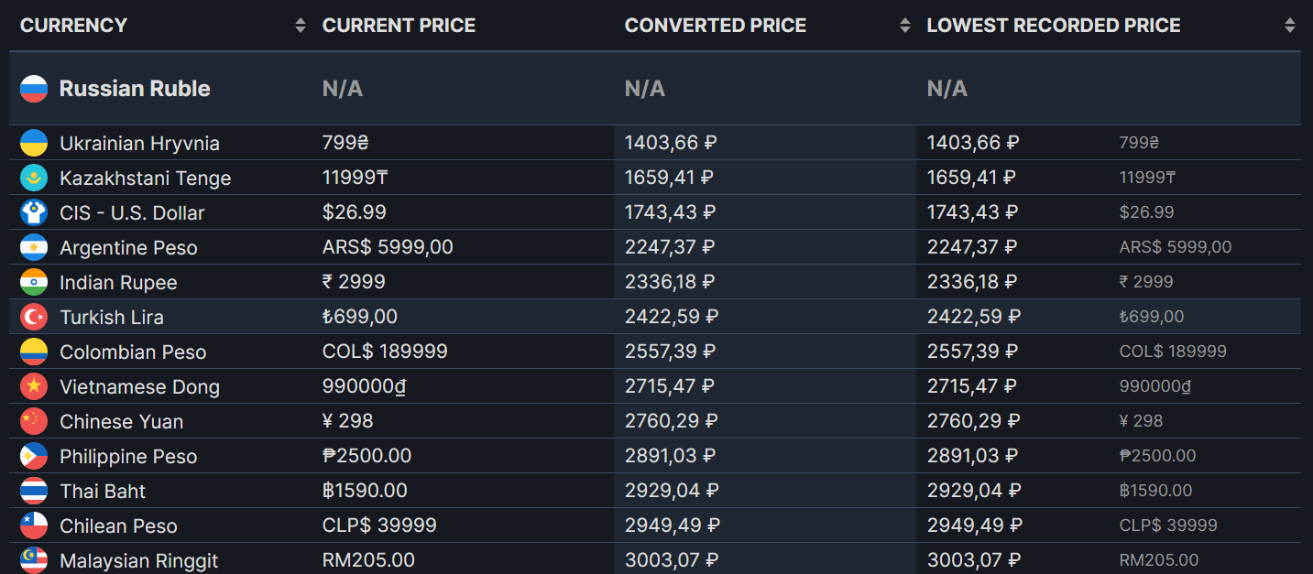Click the Converted Price column header
The height and width of the screenshot is (574, 1313).
point(715,26)
